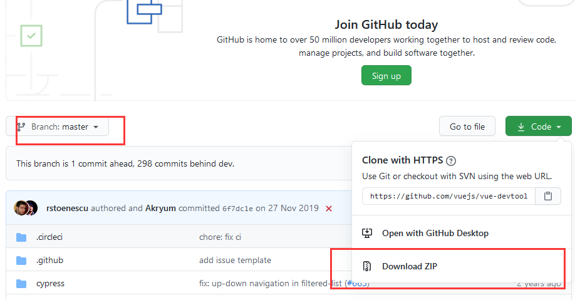Open commit hash 6f7dc1e
Viewport: 575px width, 300px height.
coord(237,209)
